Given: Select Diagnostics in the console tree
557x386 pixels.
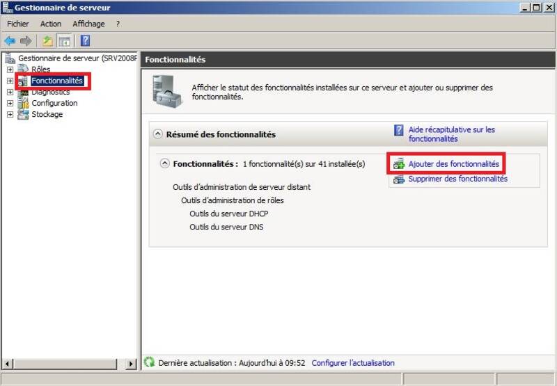Looking at the screenshot, I should [x=50, y=92].
